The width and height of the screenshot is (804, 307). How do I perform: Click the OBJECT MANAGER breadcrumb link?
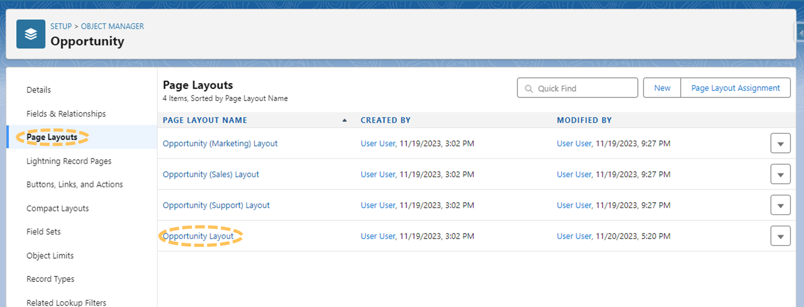[112, 26]
